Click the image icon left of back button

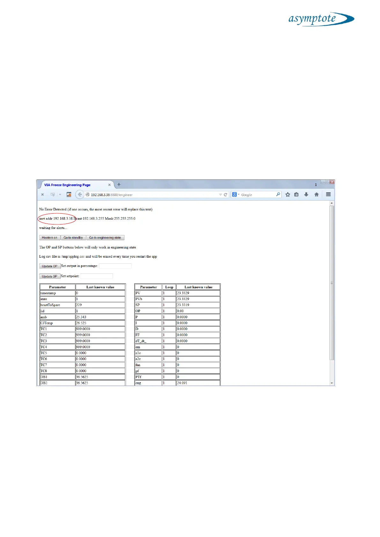69,195
